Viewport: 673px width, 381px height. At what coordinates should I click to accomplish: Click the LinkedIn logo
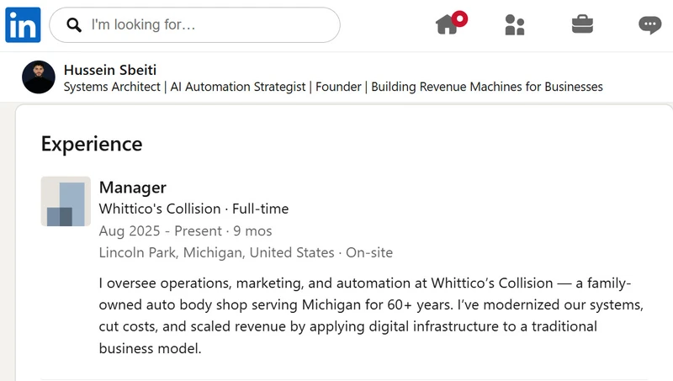24,25
